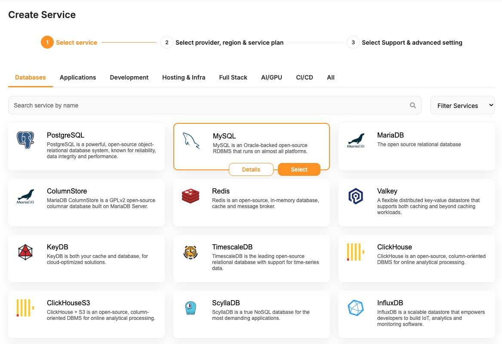The image size is (502, 344).
Task: Open the Filter Services dropdown
Action: point(462,105)
